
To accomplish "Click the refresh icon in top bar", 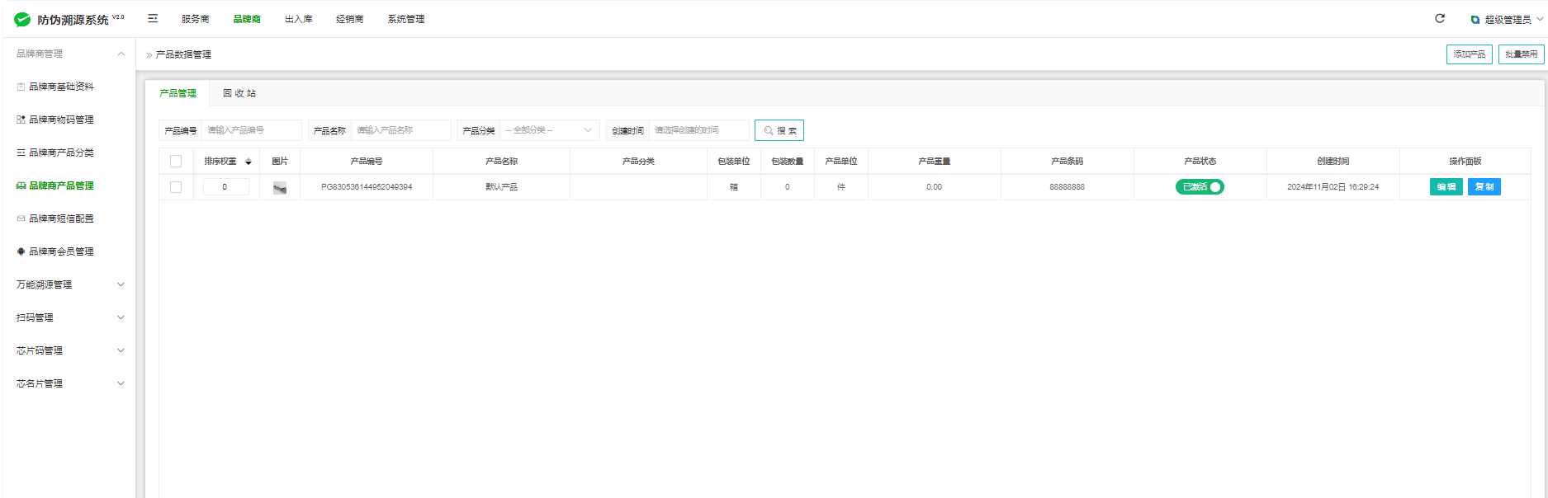I will tap(1440, 18).
